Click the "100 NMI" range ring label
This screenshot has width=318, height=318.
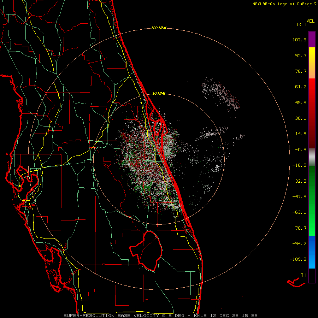pos(159,28)
